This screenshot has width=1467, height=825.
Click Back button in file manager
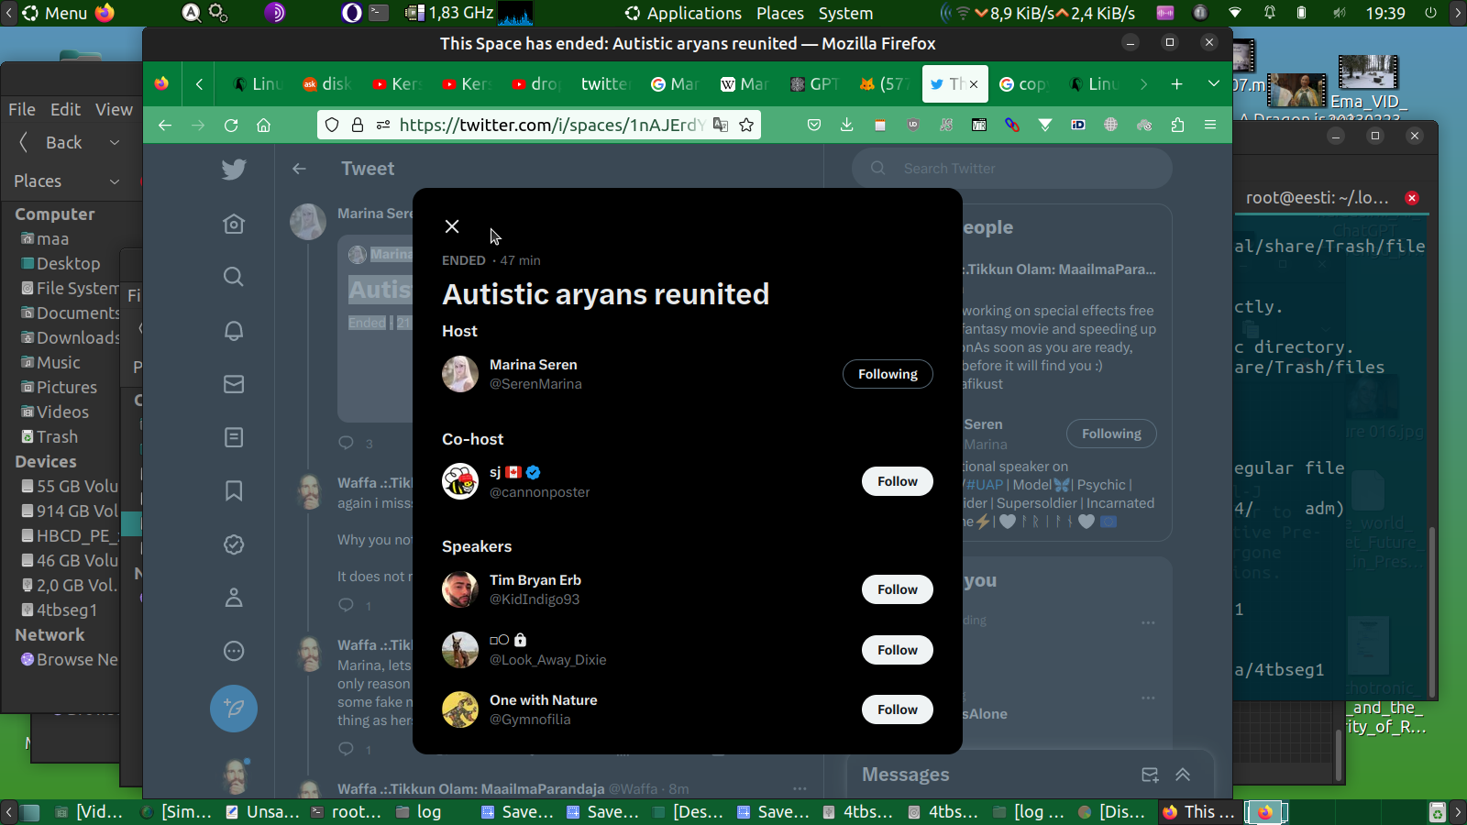(x=53, y=143)
